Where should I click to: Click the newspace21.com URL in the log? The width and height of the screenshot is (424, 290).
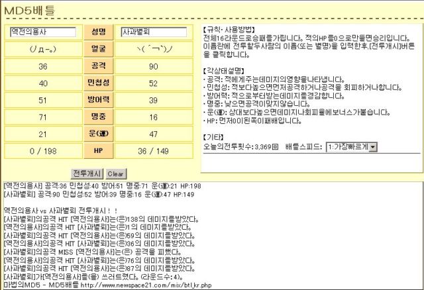pyautogui.click(x=146, y=285)
